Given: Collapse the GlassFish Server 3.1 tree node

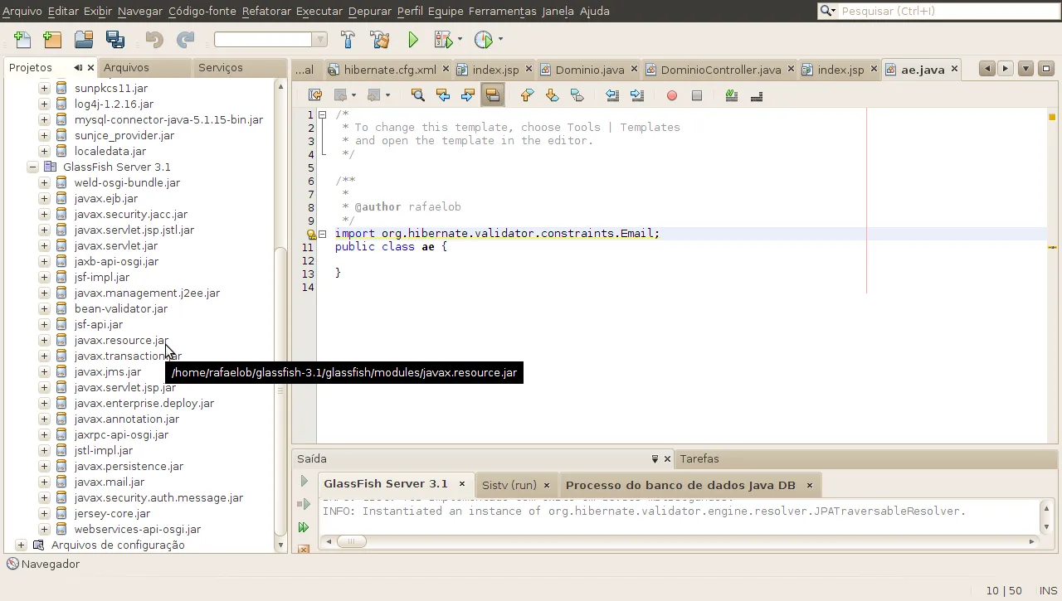Looking at the screenshot, I should 32,167.
